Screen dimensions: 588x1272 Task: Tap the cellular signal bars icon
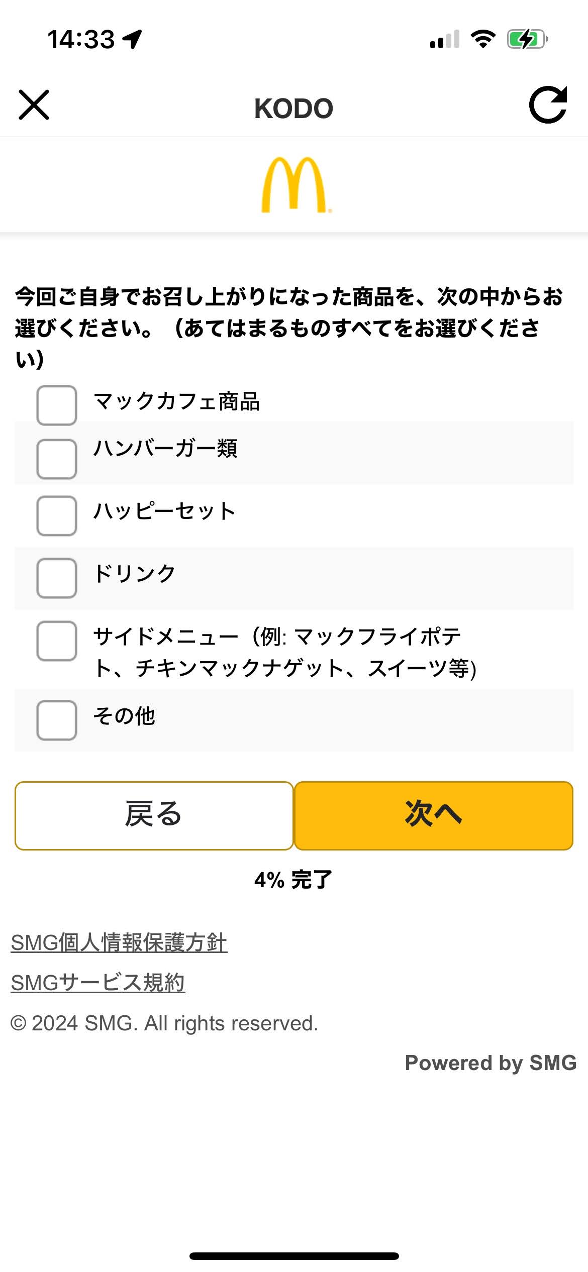tap(445, 39)
